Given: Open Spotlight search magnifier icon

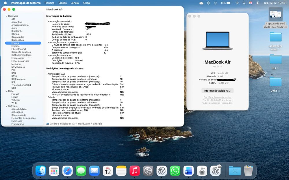Looking at the screenshot, I should point(244,3).
